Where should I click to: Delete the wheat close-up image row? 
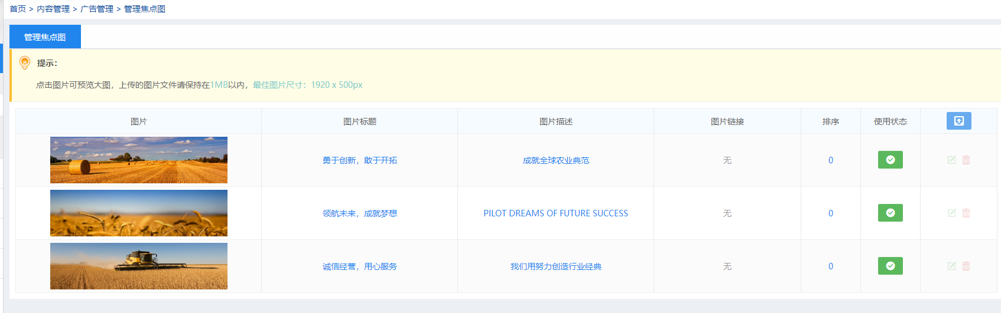tap(966, 213)
